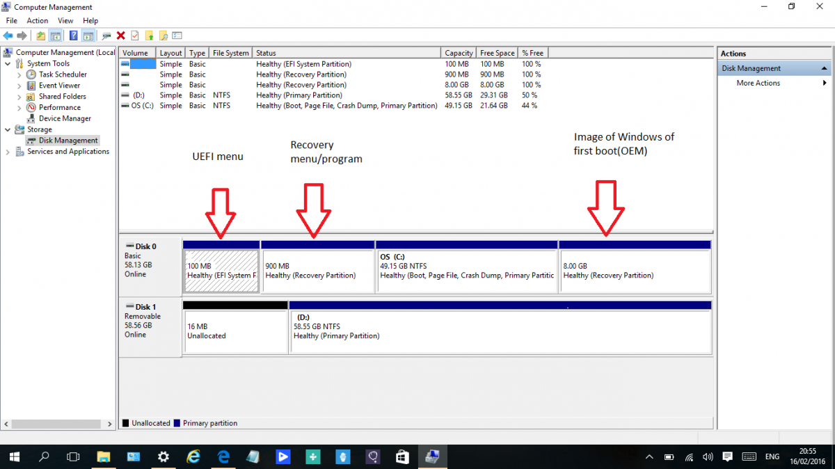The width and height of the screenshot is (835, 469).
Task: Click the blue Back arrow in toolbar
Action: (8, 35)
